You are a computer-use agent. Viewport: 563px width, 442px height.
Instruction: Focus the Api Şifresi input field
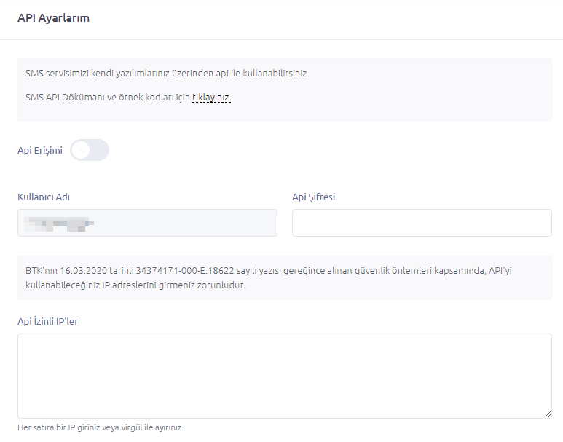click(x=421, y=223)
